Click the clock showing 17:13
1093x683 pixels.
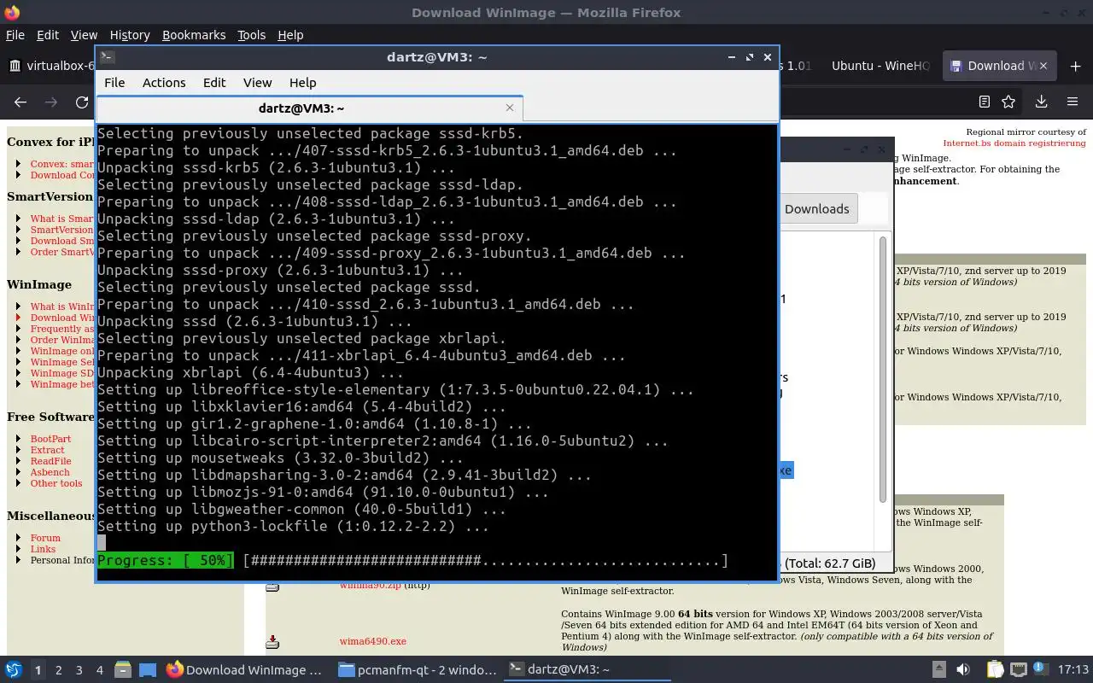coord(1073,669)
